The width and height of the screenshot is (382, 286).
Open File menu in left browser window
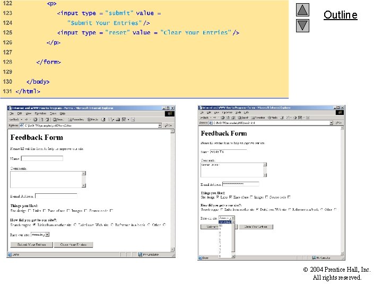(x=12, y=113)
